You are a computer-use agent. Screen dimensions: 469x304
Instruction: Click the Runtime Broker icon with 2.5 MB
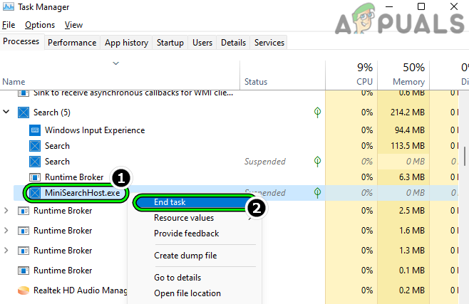[x=24, y=211]
